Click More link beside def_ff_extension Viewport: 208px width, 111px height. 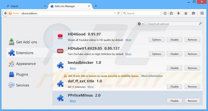[91, 87]
